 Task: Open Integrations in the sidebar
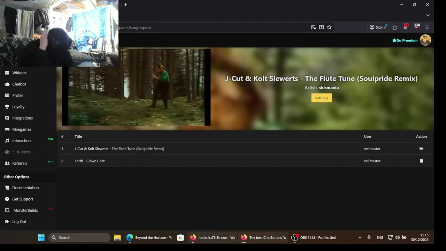[x=22, y=118]
